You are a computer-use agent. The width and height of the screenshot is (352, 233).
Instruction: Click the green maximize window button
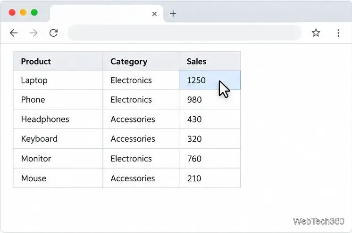[x=34, y=12]
